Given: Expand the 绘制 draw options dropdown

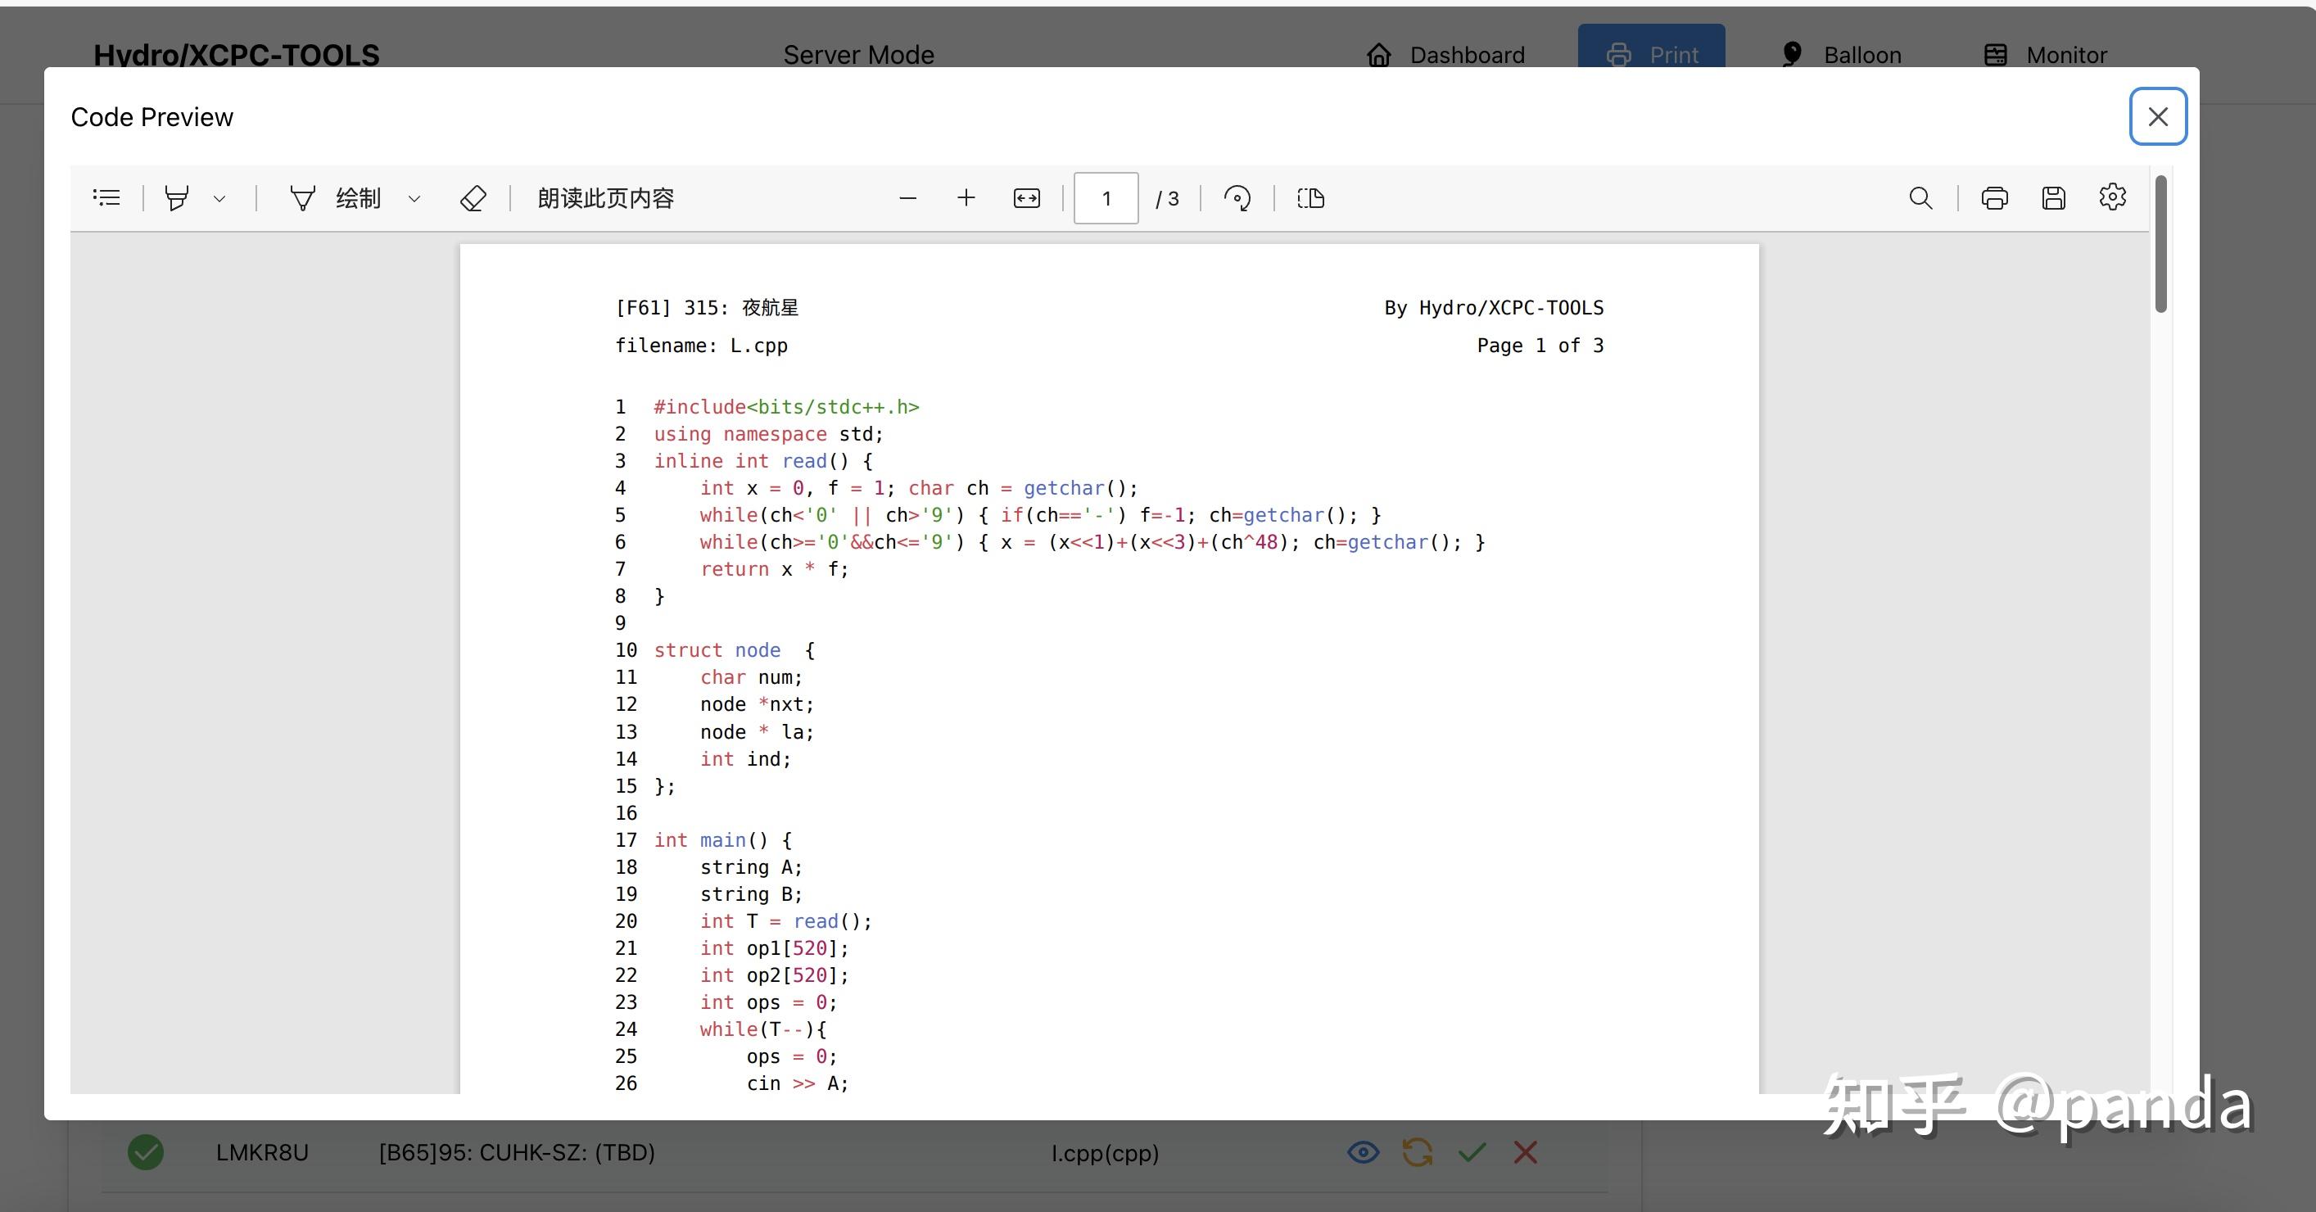Looking at the screenshot, I should click(x=414, y=199).
